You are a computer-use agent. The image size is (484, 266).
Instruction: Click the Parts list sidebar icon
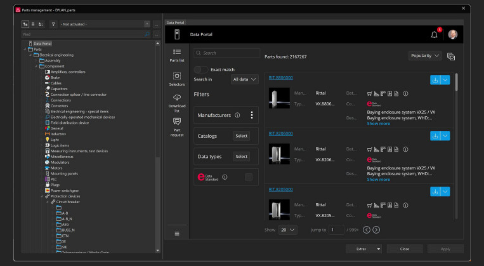tap(177, 51)
